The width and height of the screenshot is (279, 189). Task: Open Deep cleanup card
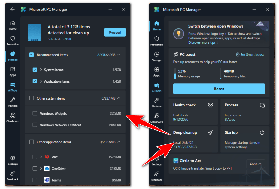[x=193, y=139]
